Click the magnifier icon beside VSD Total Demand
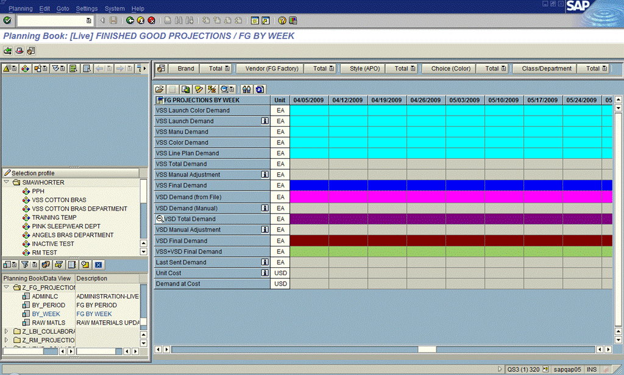This screenshot has height=375, width=624. click(x=160, y=219)
